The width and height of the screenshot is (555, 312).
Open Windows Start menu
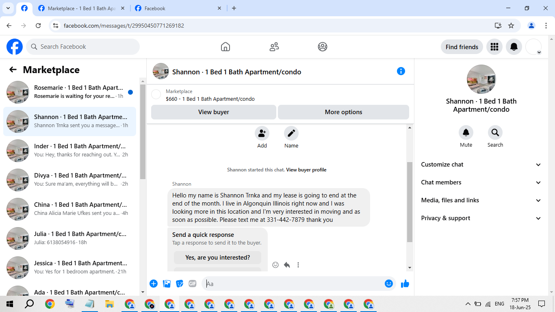(x=10, y=304)
